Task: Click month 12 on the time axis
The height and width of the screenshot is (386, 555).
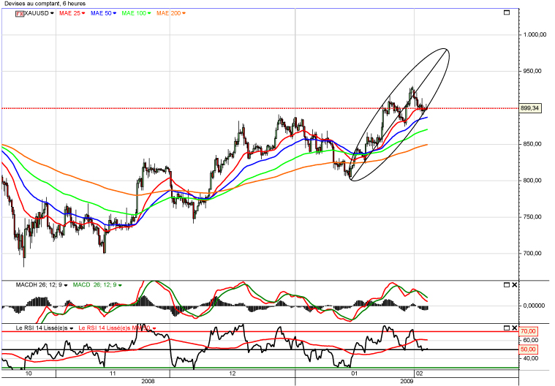Action: (233, 374)
